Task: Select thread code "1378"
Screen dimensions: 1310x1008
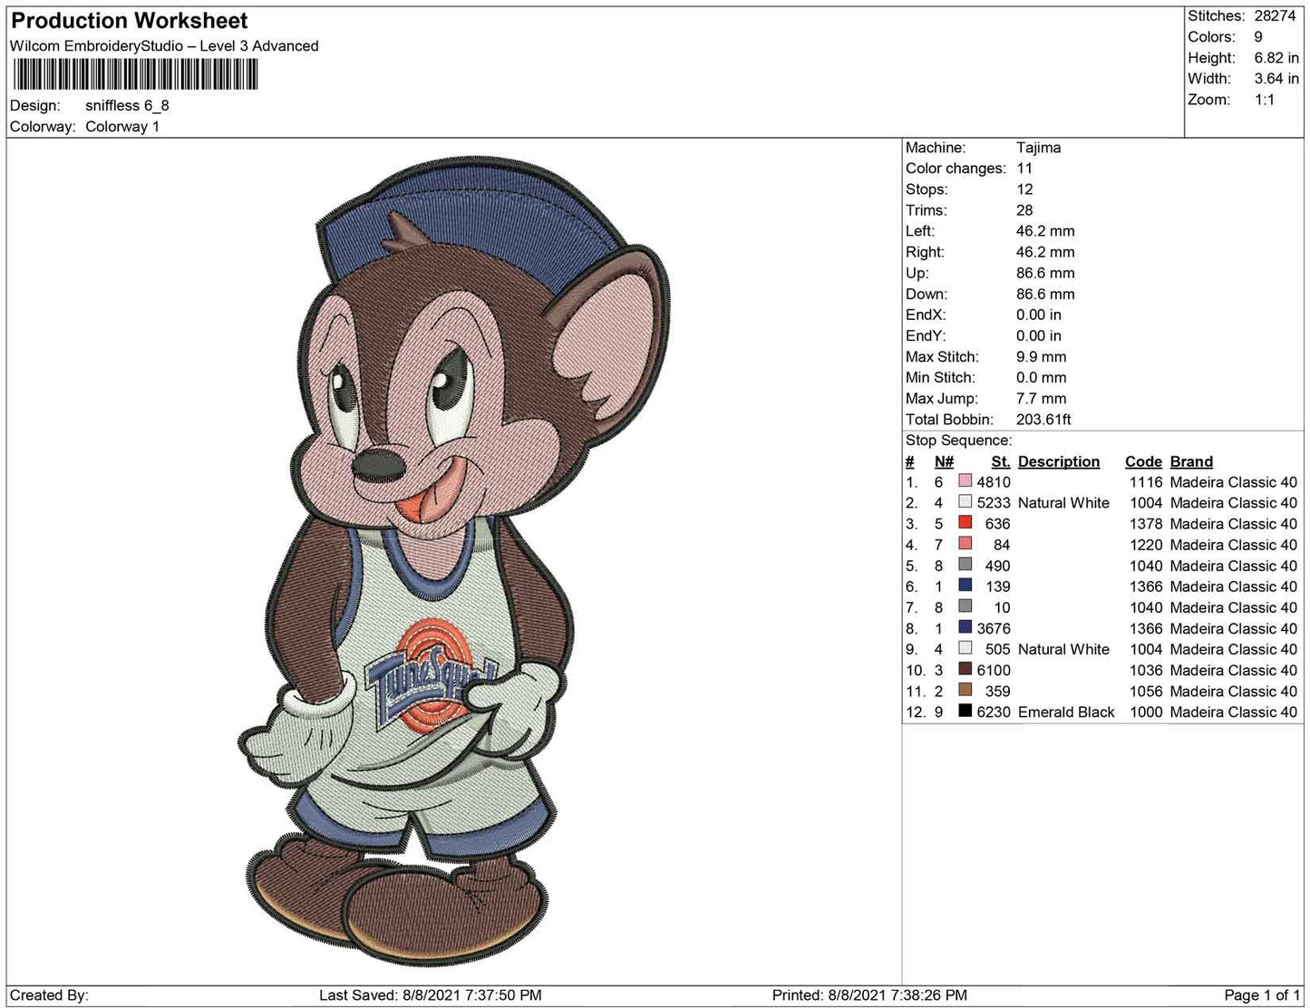Action: pyautogui.click(x=1146, y=524)
